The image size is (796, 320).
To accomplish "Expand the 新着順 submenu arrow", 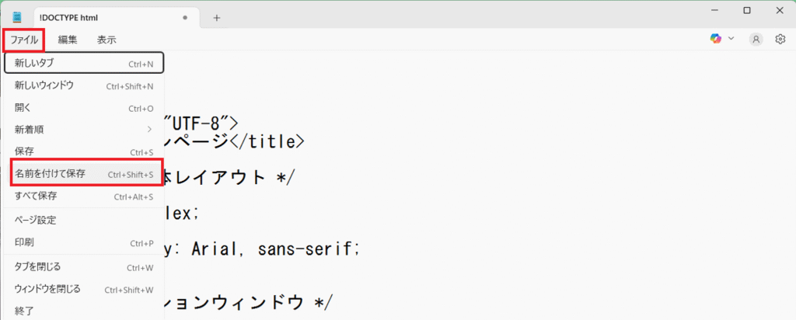I will [149, 129].
